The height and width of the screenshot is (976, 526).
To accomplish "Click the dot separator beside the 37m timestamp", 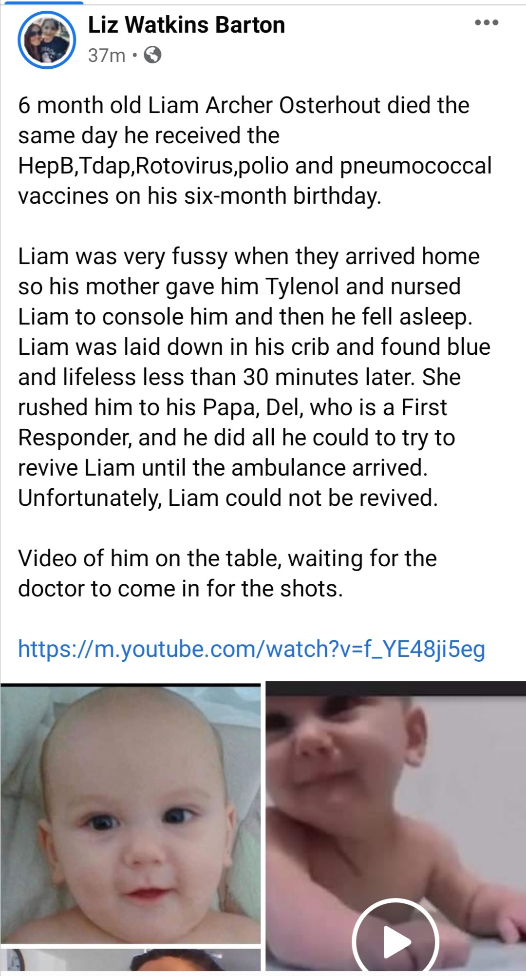I will point(134,56).
